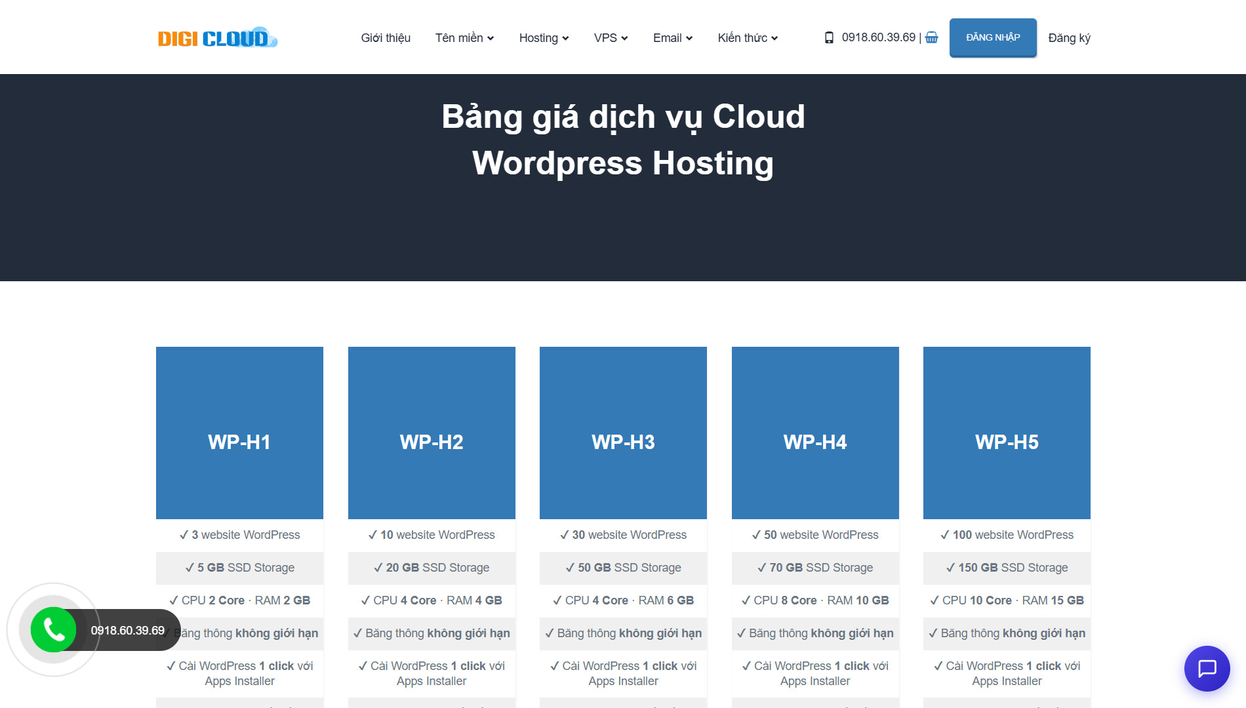This screenshot has width=1246, height=708.
Task: Expand the VPS dropdown menu
Action: (611, 38)
